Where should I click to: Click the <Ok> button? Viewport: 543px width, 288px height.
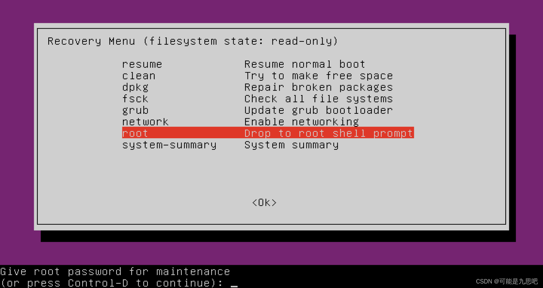click(x=264, y=203)
